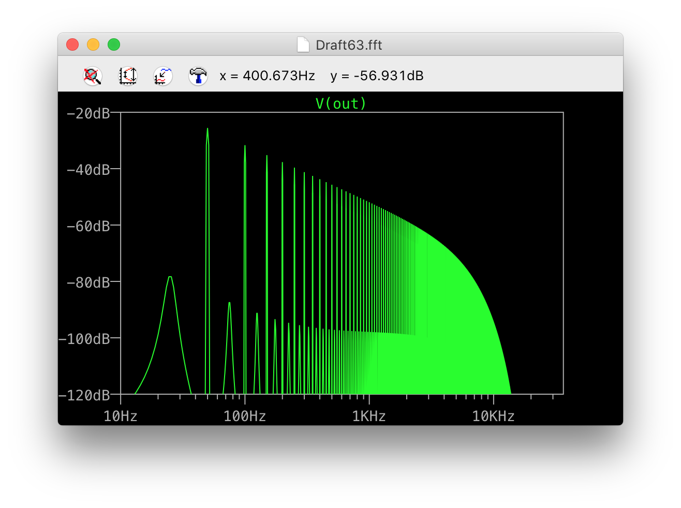Screen dimensions: 681x508
Task: Click the x = 400.673Hz cursor readout
Action: click(x=267, y=76)
